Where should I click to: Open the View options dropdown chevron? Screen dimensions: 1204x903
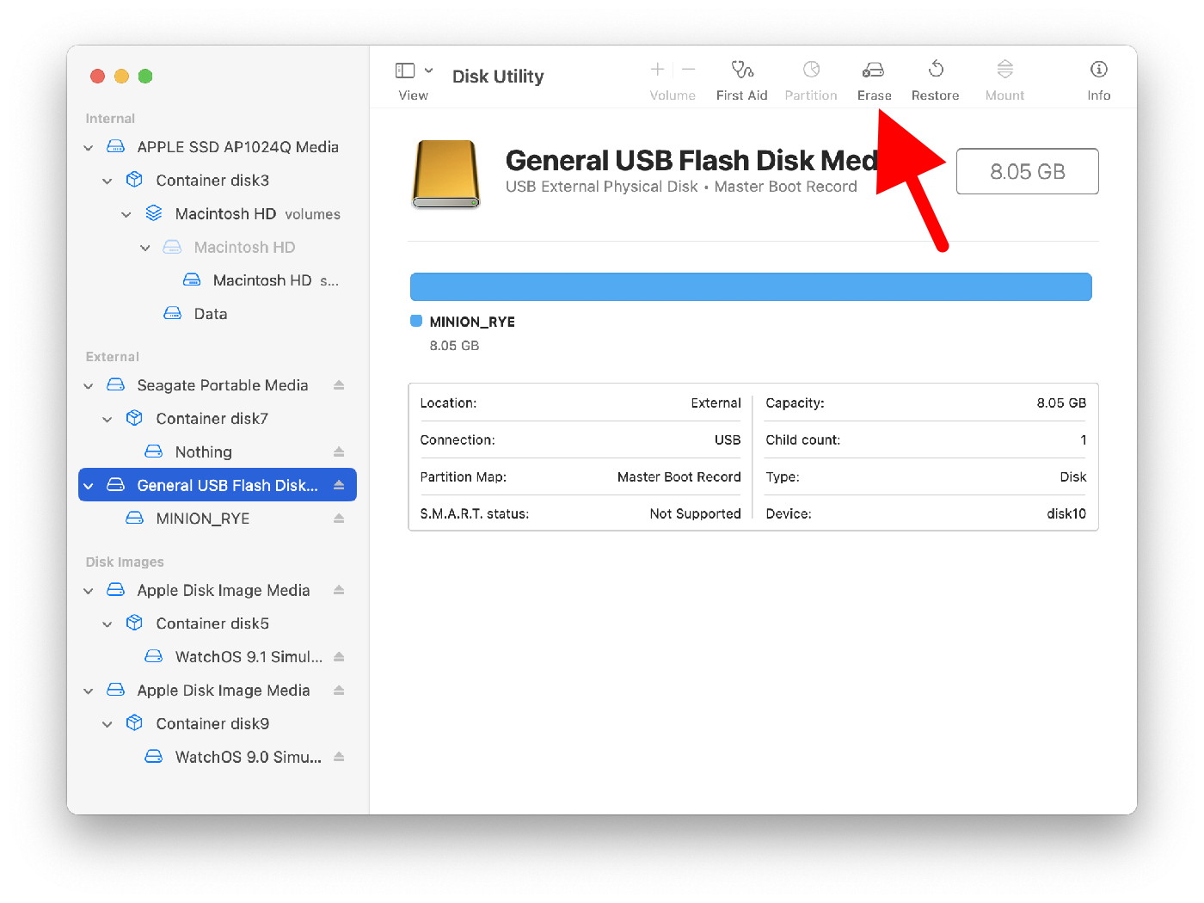(428, 71)
